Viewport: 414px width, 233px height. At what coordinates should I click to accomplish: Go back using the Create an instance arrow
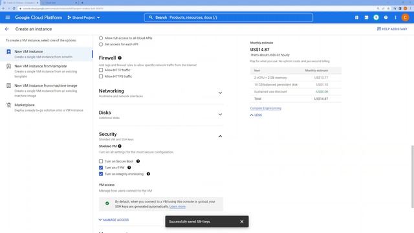pos(7,29)
